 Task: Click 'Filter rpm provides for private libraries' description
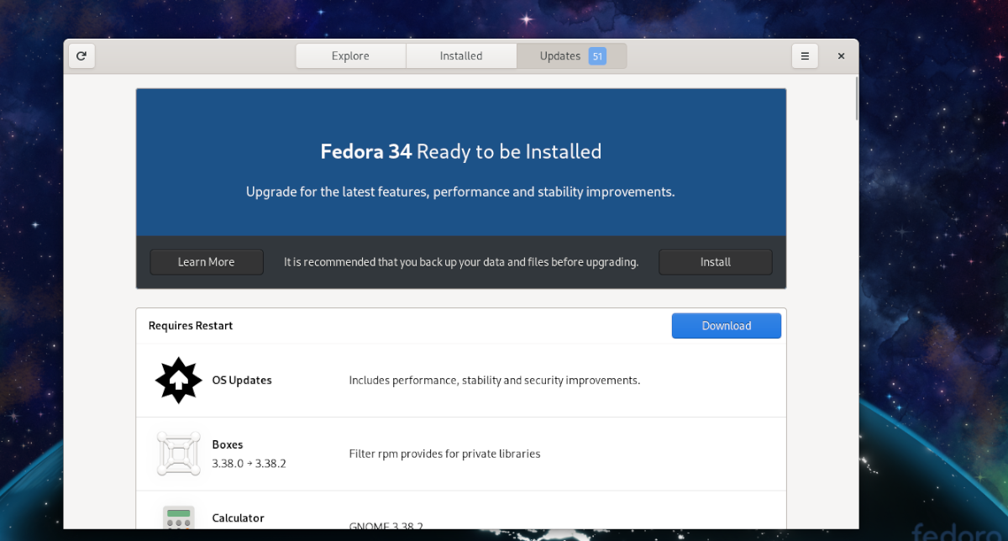click(x=444, y=454)
